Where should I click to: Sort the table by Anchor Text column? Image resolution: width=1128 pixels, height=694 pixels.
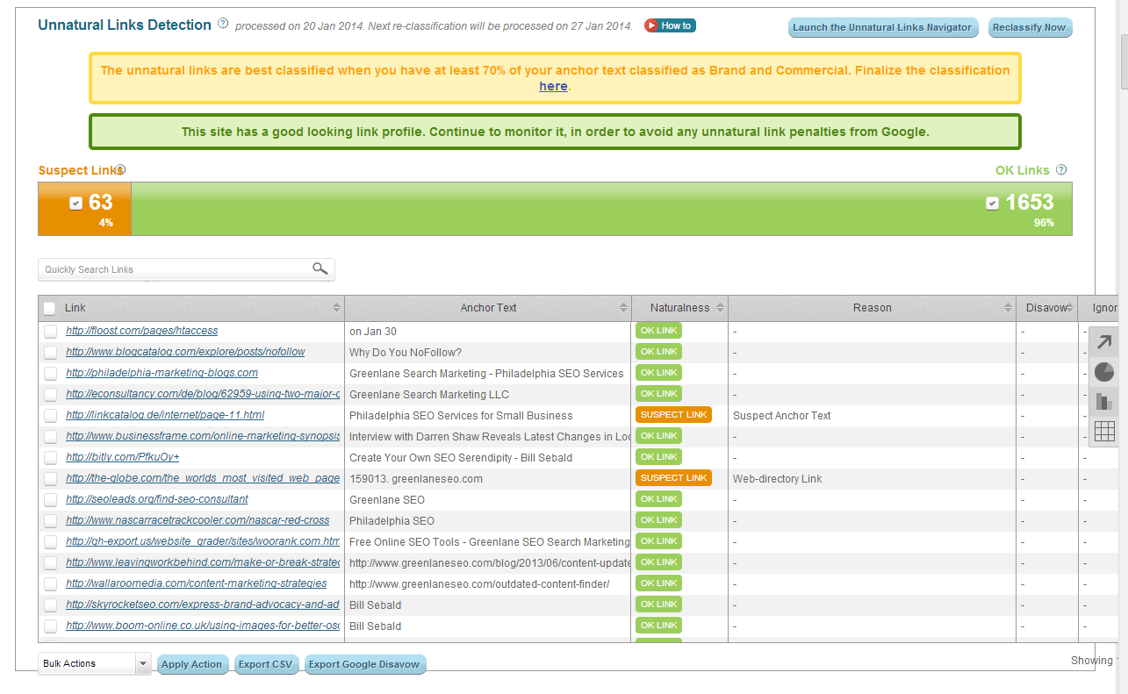pos(623,308)
